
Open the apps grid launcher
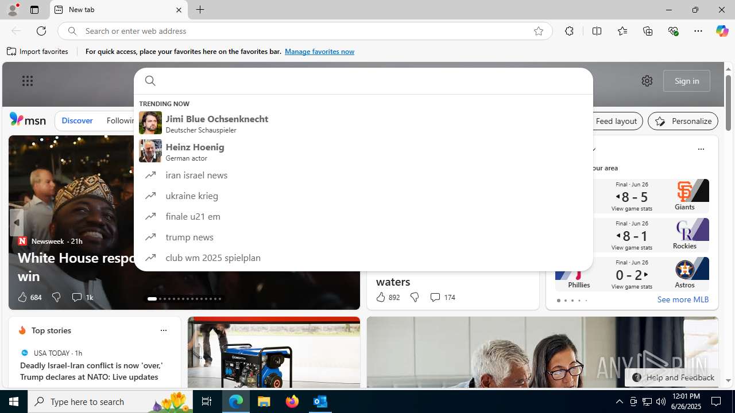click(28, 81)
